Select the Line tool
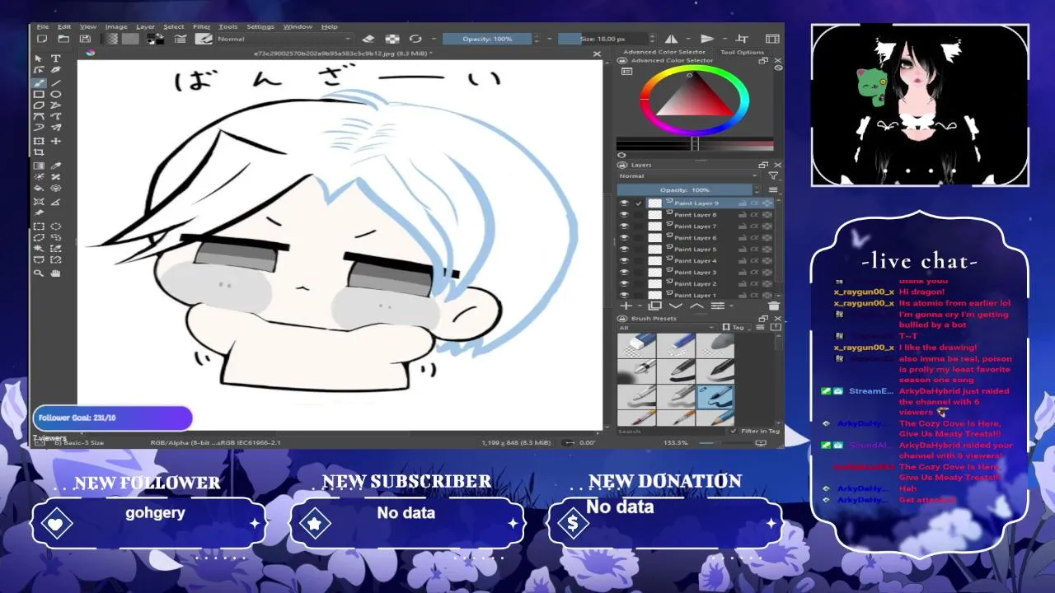This screenshot has width=1055, height=593. (x=56, y=83)
